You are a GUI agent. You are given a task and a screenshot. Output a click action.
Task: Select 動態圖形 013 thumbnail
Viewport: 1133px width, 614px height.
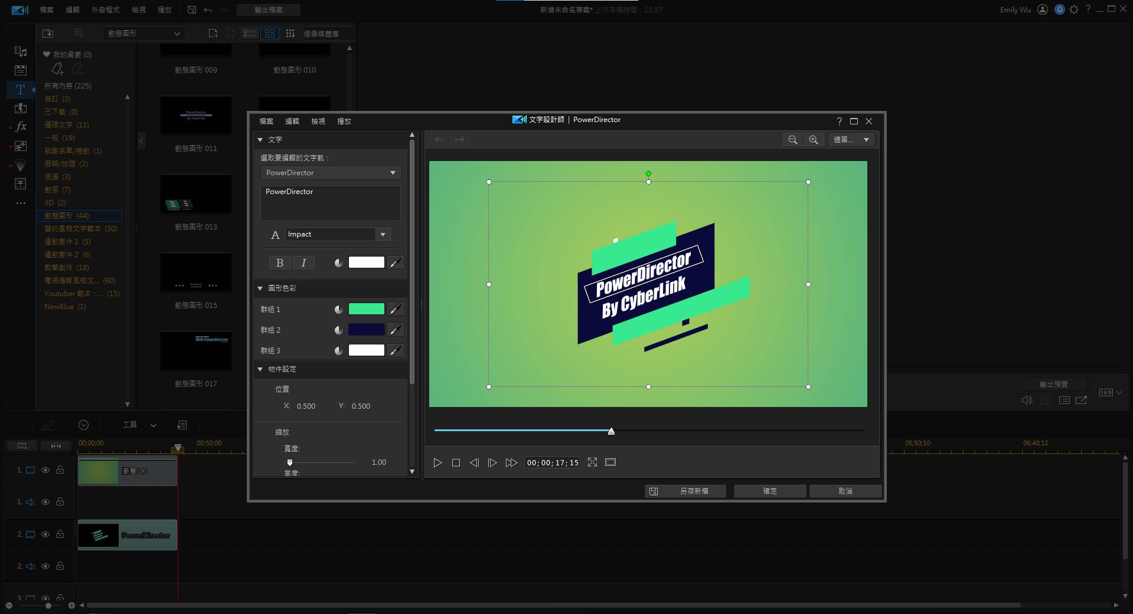click(196, 195)
